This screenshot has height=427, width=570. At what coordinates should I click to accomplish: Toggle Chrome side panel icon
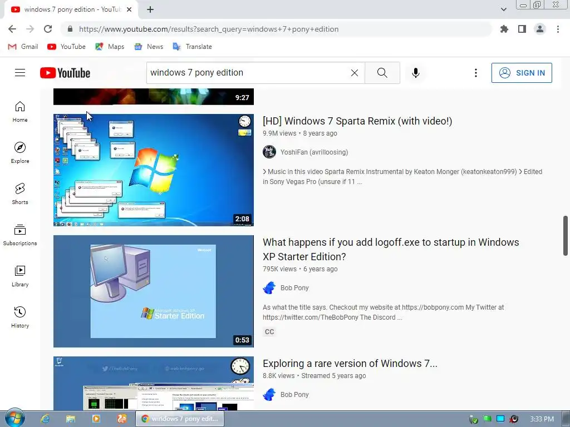(x=522, y=29)
